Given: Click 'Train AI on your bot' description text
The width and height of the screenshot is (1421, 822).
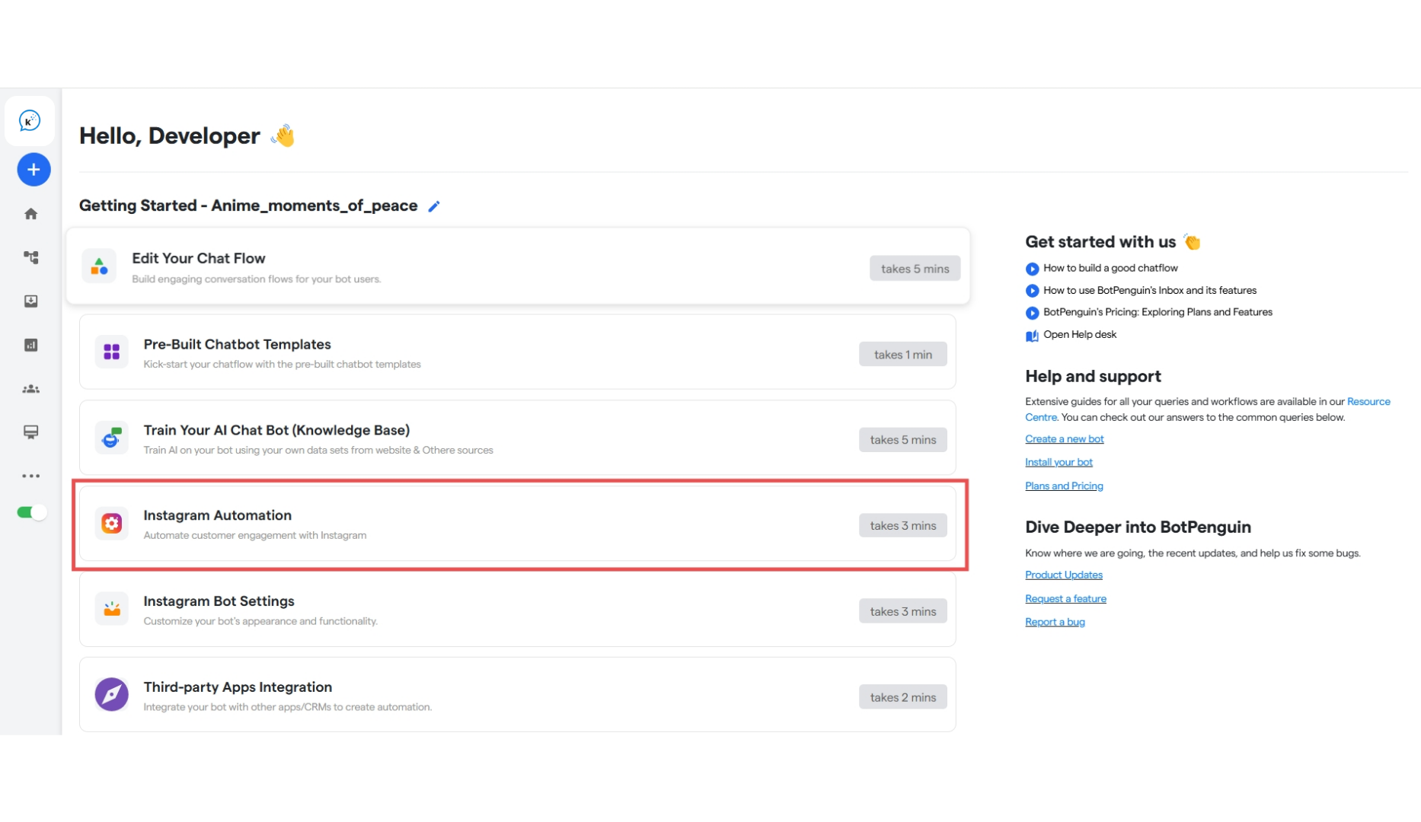Looking at the screenshot, I should pyautogui.click(x=318, y=450).
